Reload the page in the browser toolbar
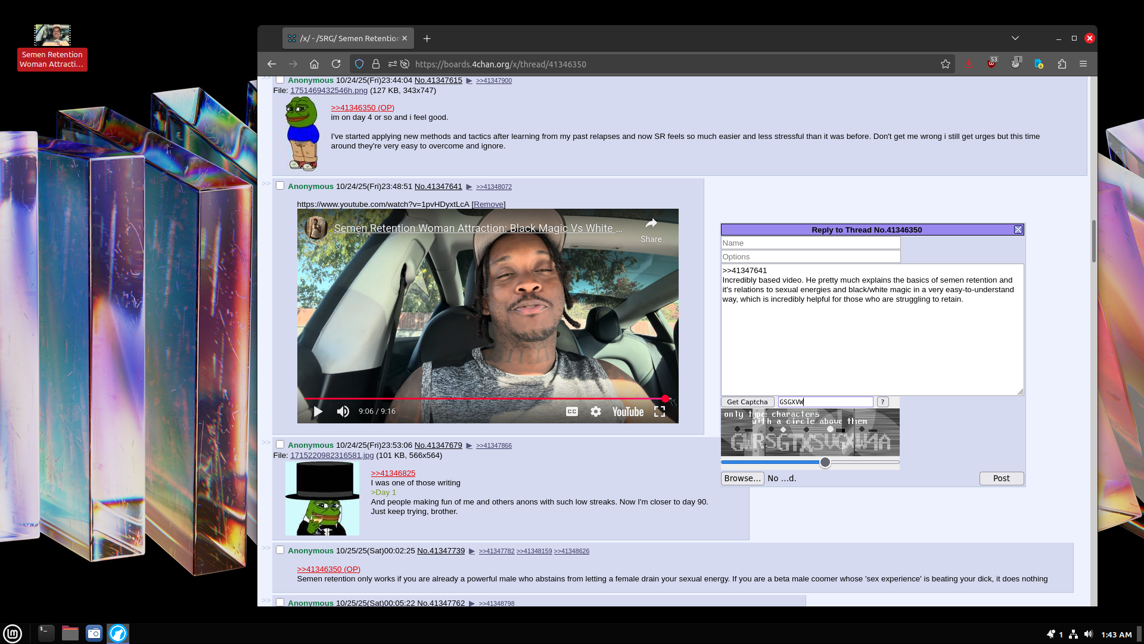 tap(336, 64)
